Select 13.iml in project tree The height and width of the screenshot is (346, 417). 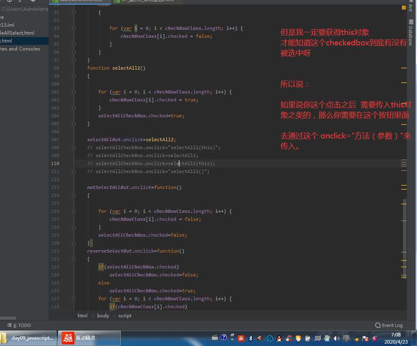(7, 25)
